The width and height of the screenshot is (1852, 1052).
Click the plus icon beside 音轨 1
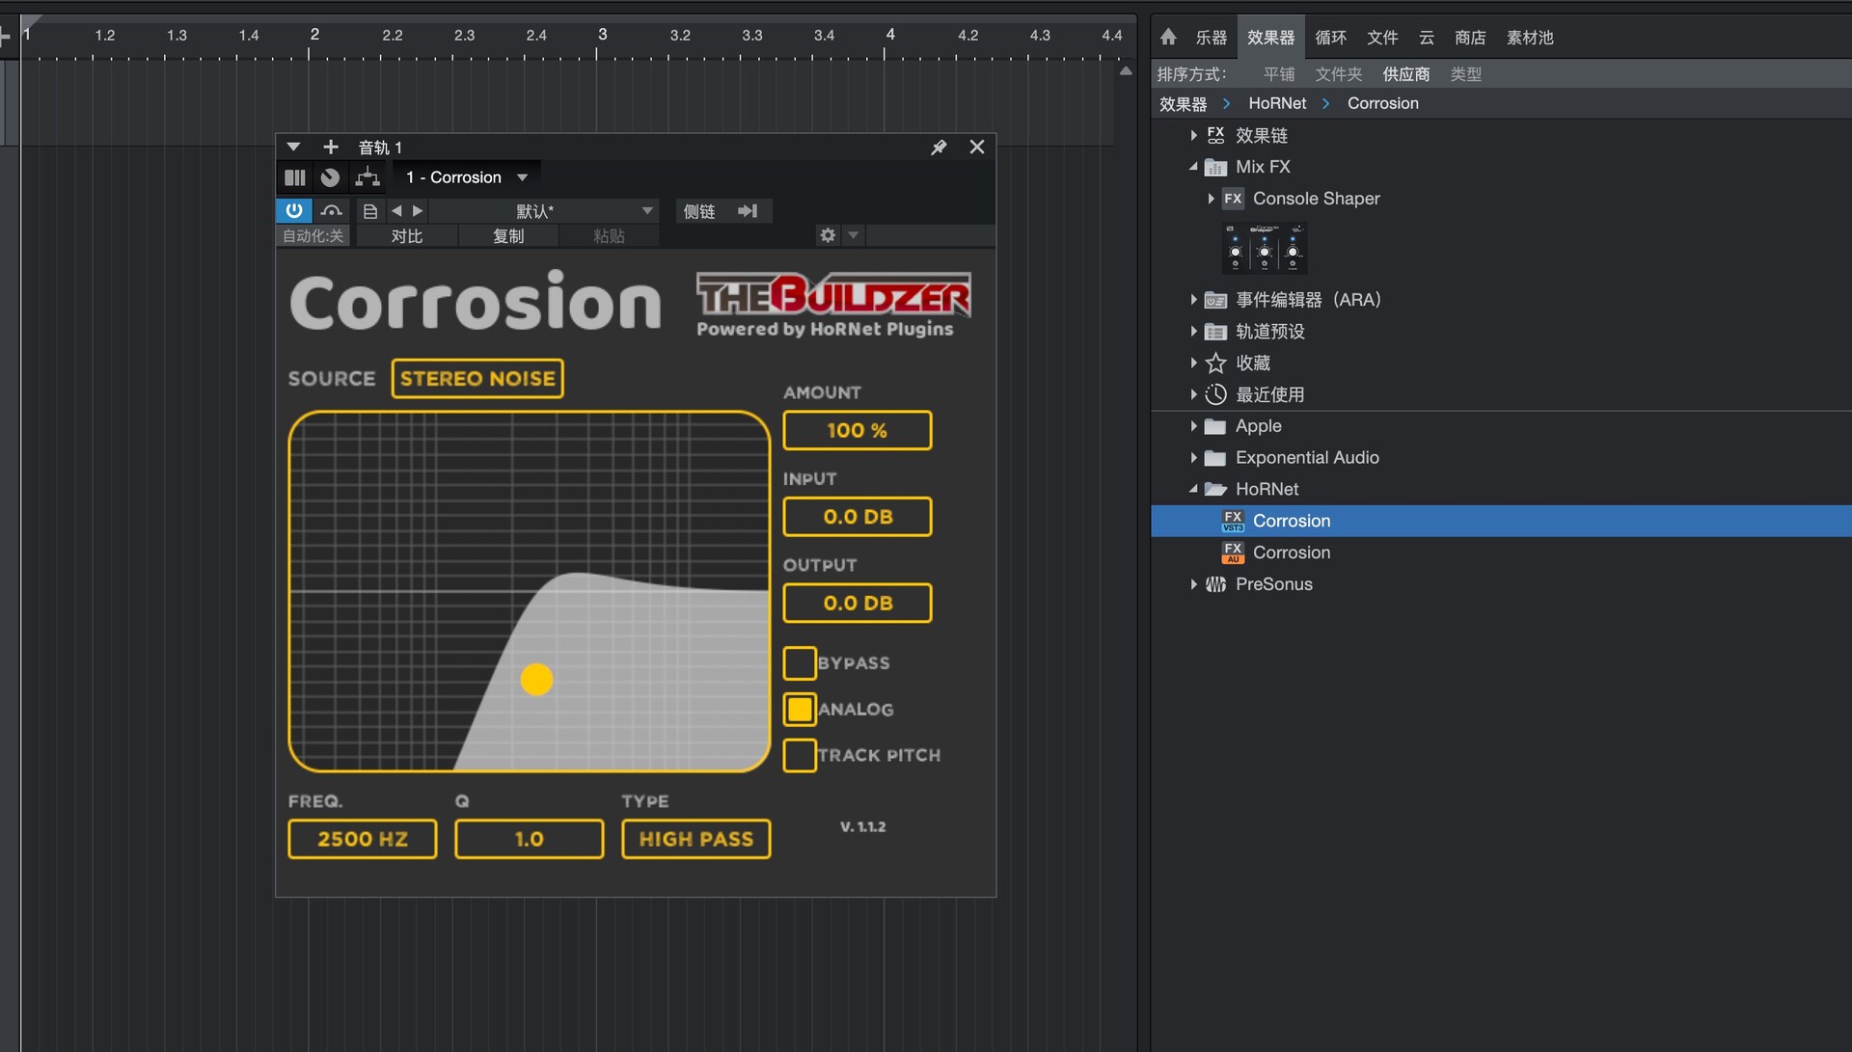point(331,148)
